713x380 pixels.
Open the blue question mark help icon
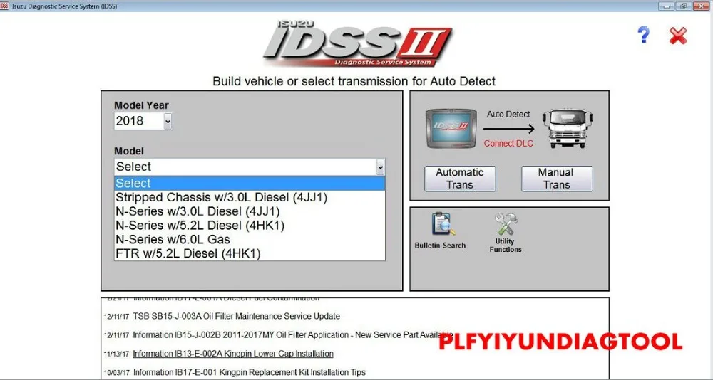click(643, 34)
